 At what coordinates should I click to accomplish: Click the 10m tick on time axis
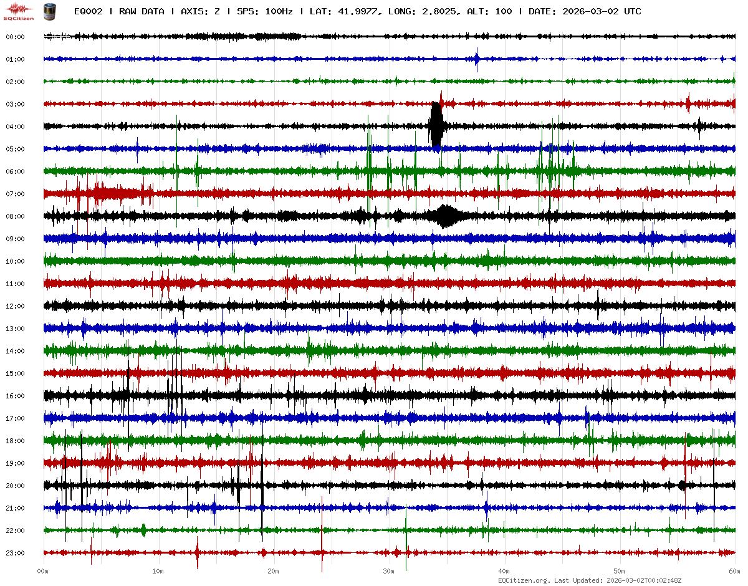tap(158, 571)
